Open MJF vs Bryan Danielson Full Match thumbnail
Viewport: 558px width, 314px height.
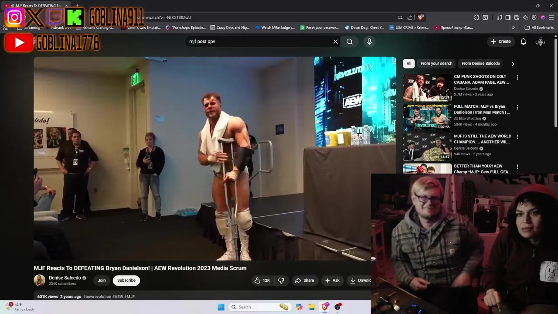point(427,117)
